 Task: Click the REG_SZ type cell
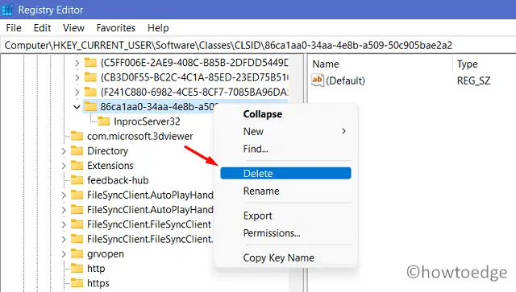473,80
